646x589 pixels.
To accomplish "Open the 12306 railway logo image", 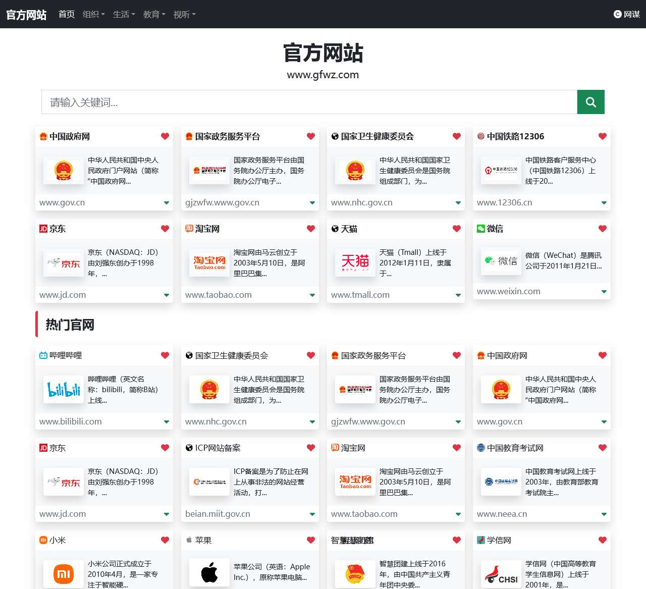I will pyautogui.click(x=501, y=170).
